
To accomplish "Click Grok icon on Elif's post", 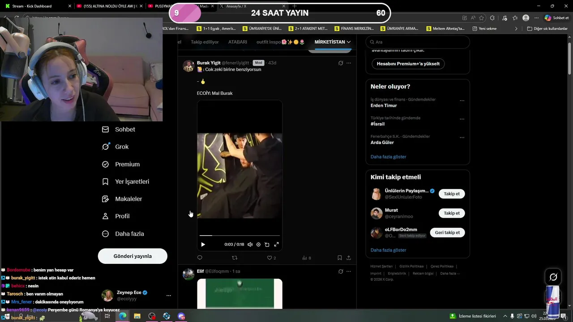I will coord(341,271).
